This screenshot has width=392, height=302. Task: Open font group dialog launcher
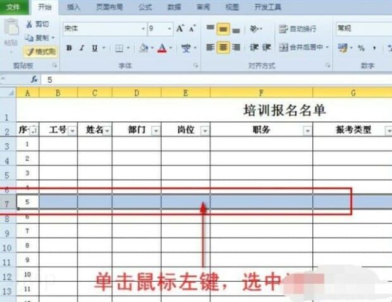(195, 66)
